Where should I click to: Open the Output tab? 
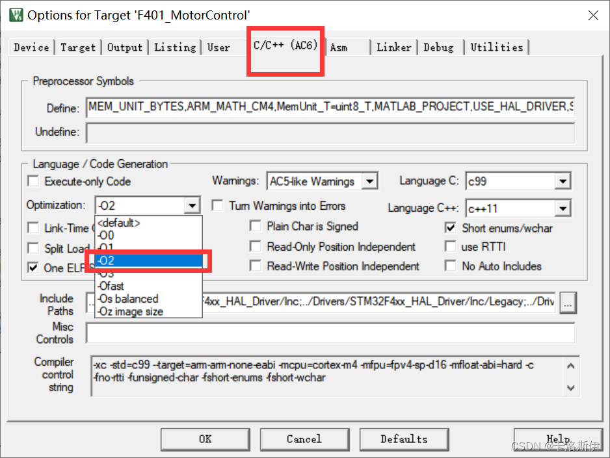[125, 47]
